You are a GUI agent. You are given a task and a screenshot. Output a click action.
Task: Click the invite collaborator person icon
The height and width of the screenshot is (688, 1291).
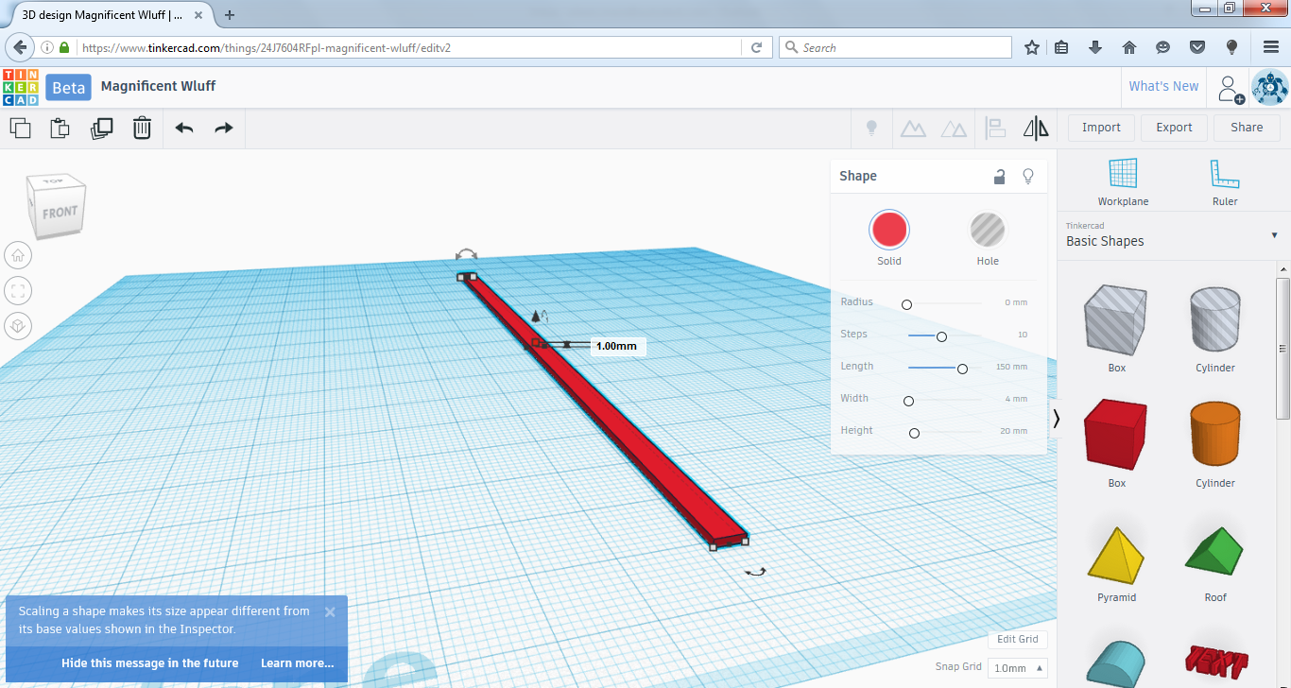click(x=1230, y=88)
